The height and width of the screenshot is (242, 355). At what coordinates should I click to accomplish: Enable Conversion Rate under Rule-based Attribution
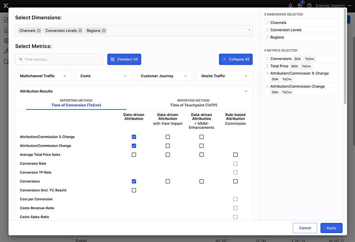[x=235, y=163]
